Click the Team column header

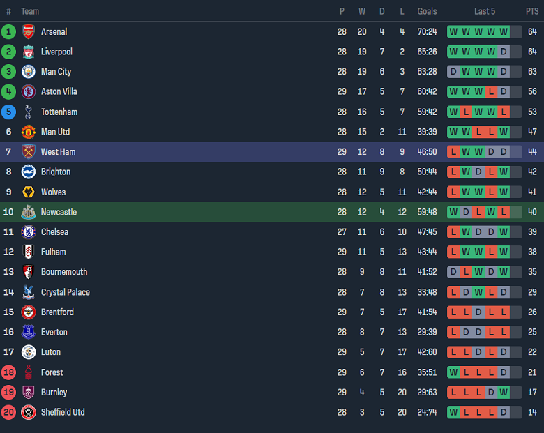click(30, 11)
